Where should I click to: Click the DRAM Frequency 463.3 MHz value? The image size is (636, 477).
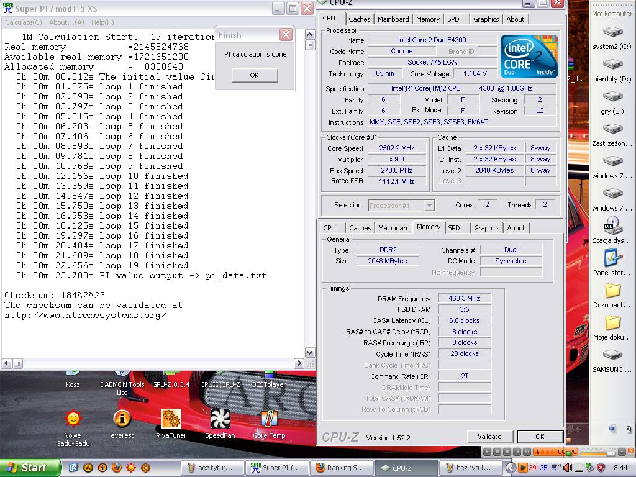[x=465, y=298]
